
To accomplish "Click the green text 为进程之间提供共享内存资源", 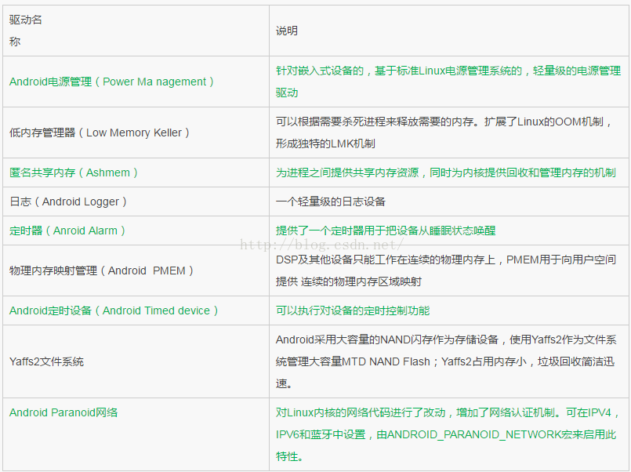I will point(445,172).
